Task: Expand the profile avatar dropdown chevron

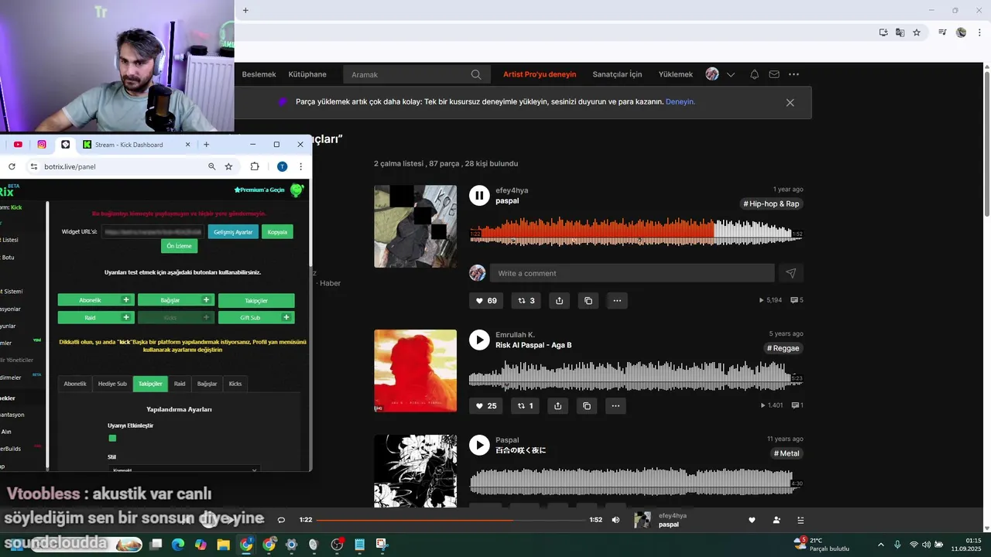Action: (730, 74)
